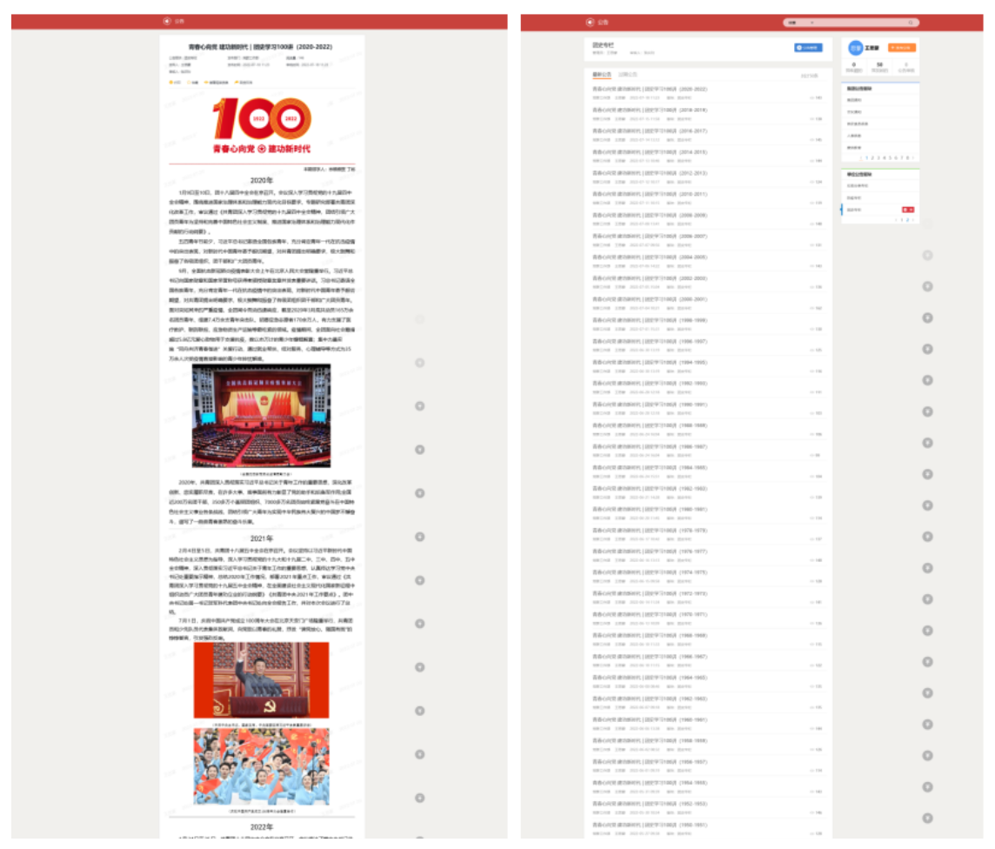Open the list entry for 团史学习100讲 (1956-1957)
Viewport: 995px width, 849px height.
tap(650, 762)
